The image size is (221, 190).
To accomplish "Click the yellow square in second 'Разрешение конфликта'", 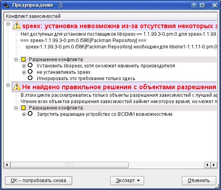I will 23,108.
